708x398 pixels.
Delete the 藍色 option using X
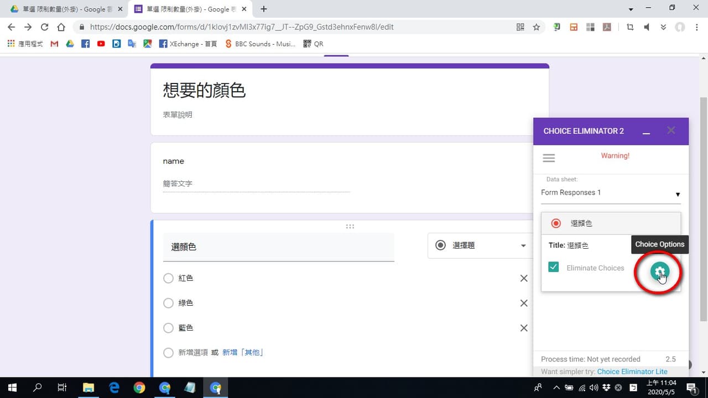click(x=524, y=328)
